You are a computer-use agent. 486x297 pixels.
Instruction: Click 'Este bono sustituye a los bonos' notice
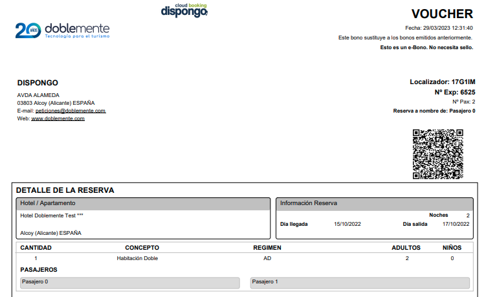click(405, 38)
